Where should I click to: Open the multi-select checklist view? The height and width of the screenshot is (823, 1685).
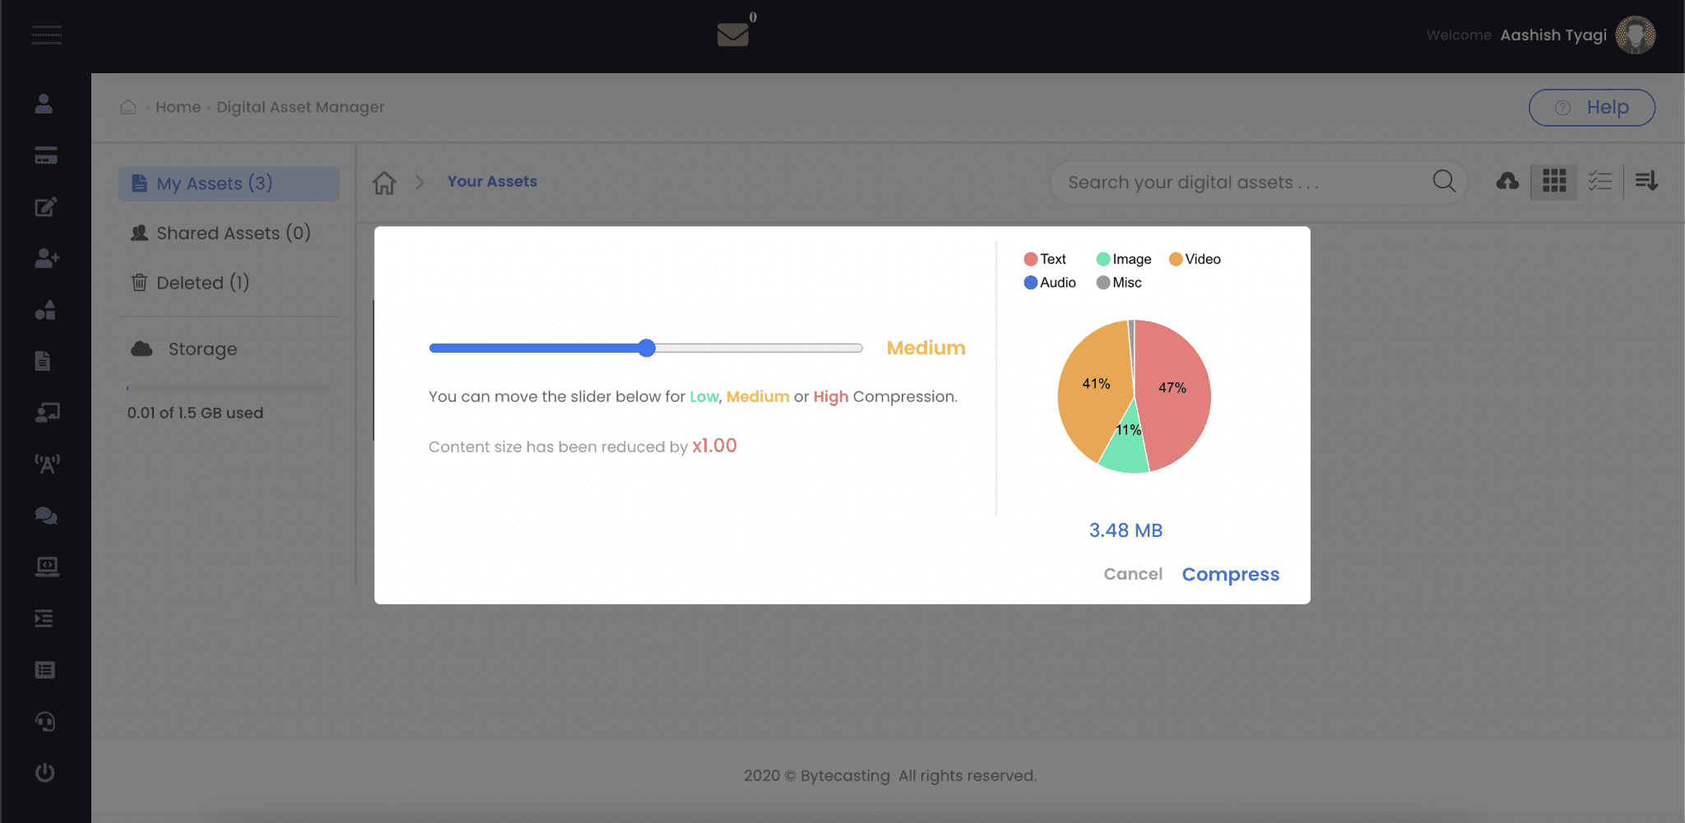pyautogui.click(x=1601, y=181)
